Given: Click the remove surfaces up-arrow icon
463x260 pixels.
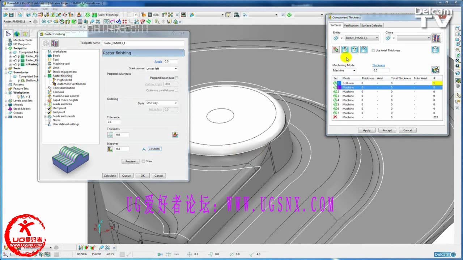Looking at the screenshot, I should (354, 50).
